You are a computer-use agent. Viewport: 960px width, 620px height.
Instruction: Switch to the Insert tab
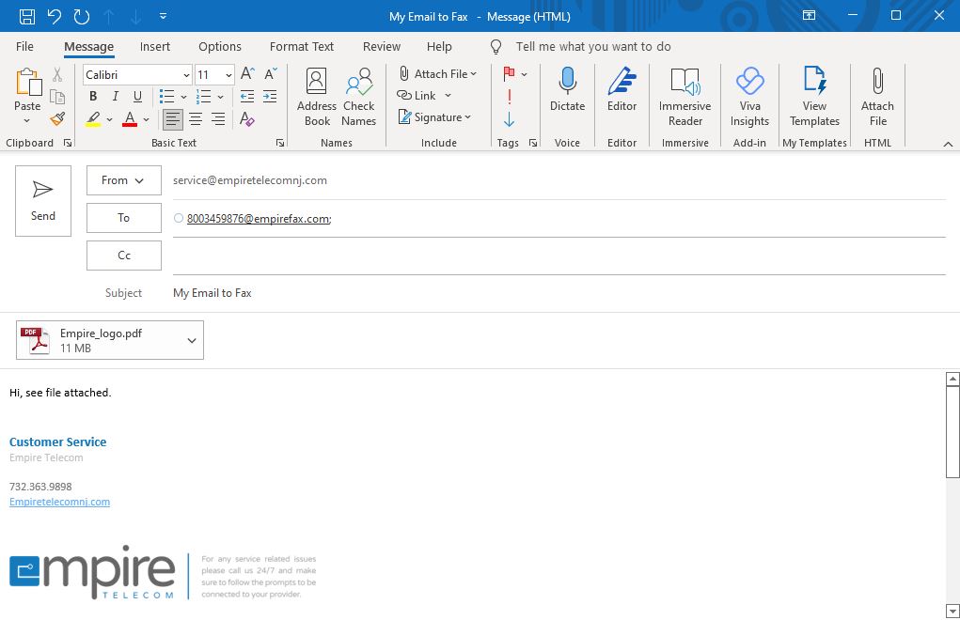point(155,46)
